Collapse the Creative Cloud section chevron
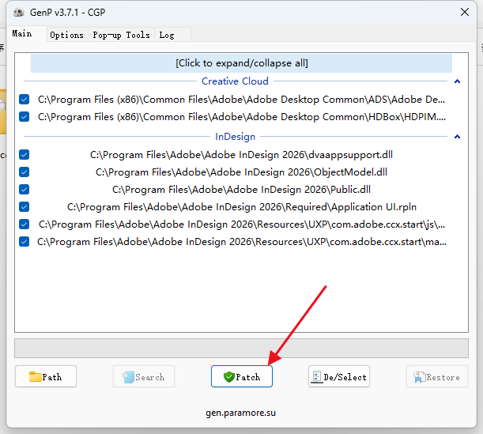 point(457,81)
